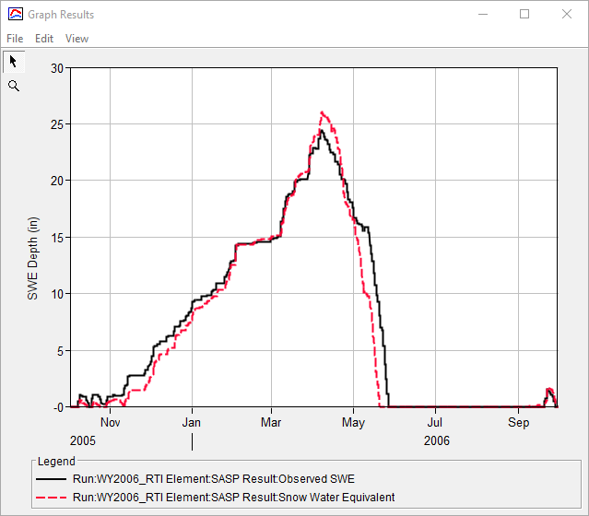The width and height of the screenshot is (589, 516).
Task: Open the File menu
Action: coord(15,39)
